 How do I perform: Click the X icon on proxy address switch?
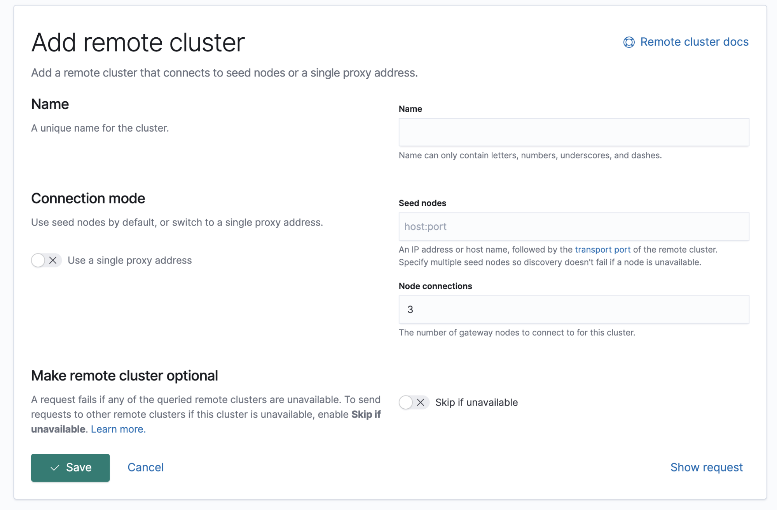[53, 260]
